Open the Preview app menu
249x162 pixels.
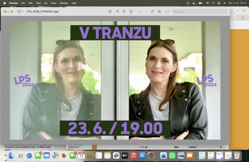[x=13, y=3]
